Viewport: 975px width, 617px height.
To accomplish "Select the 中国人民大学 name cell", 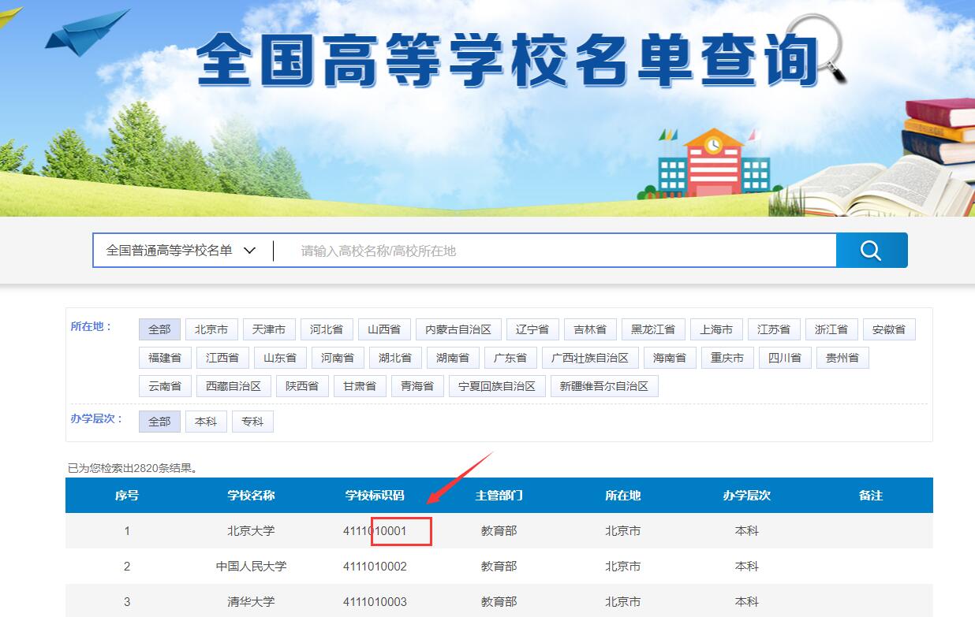I will [x=251, y=567].
